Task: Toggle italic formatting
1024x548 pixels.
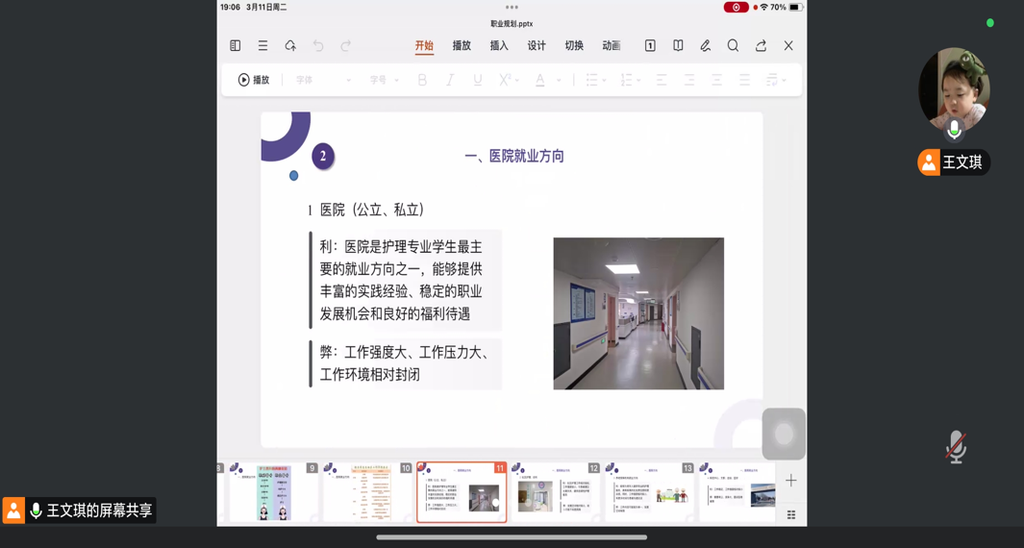Action: coord(450,81)
